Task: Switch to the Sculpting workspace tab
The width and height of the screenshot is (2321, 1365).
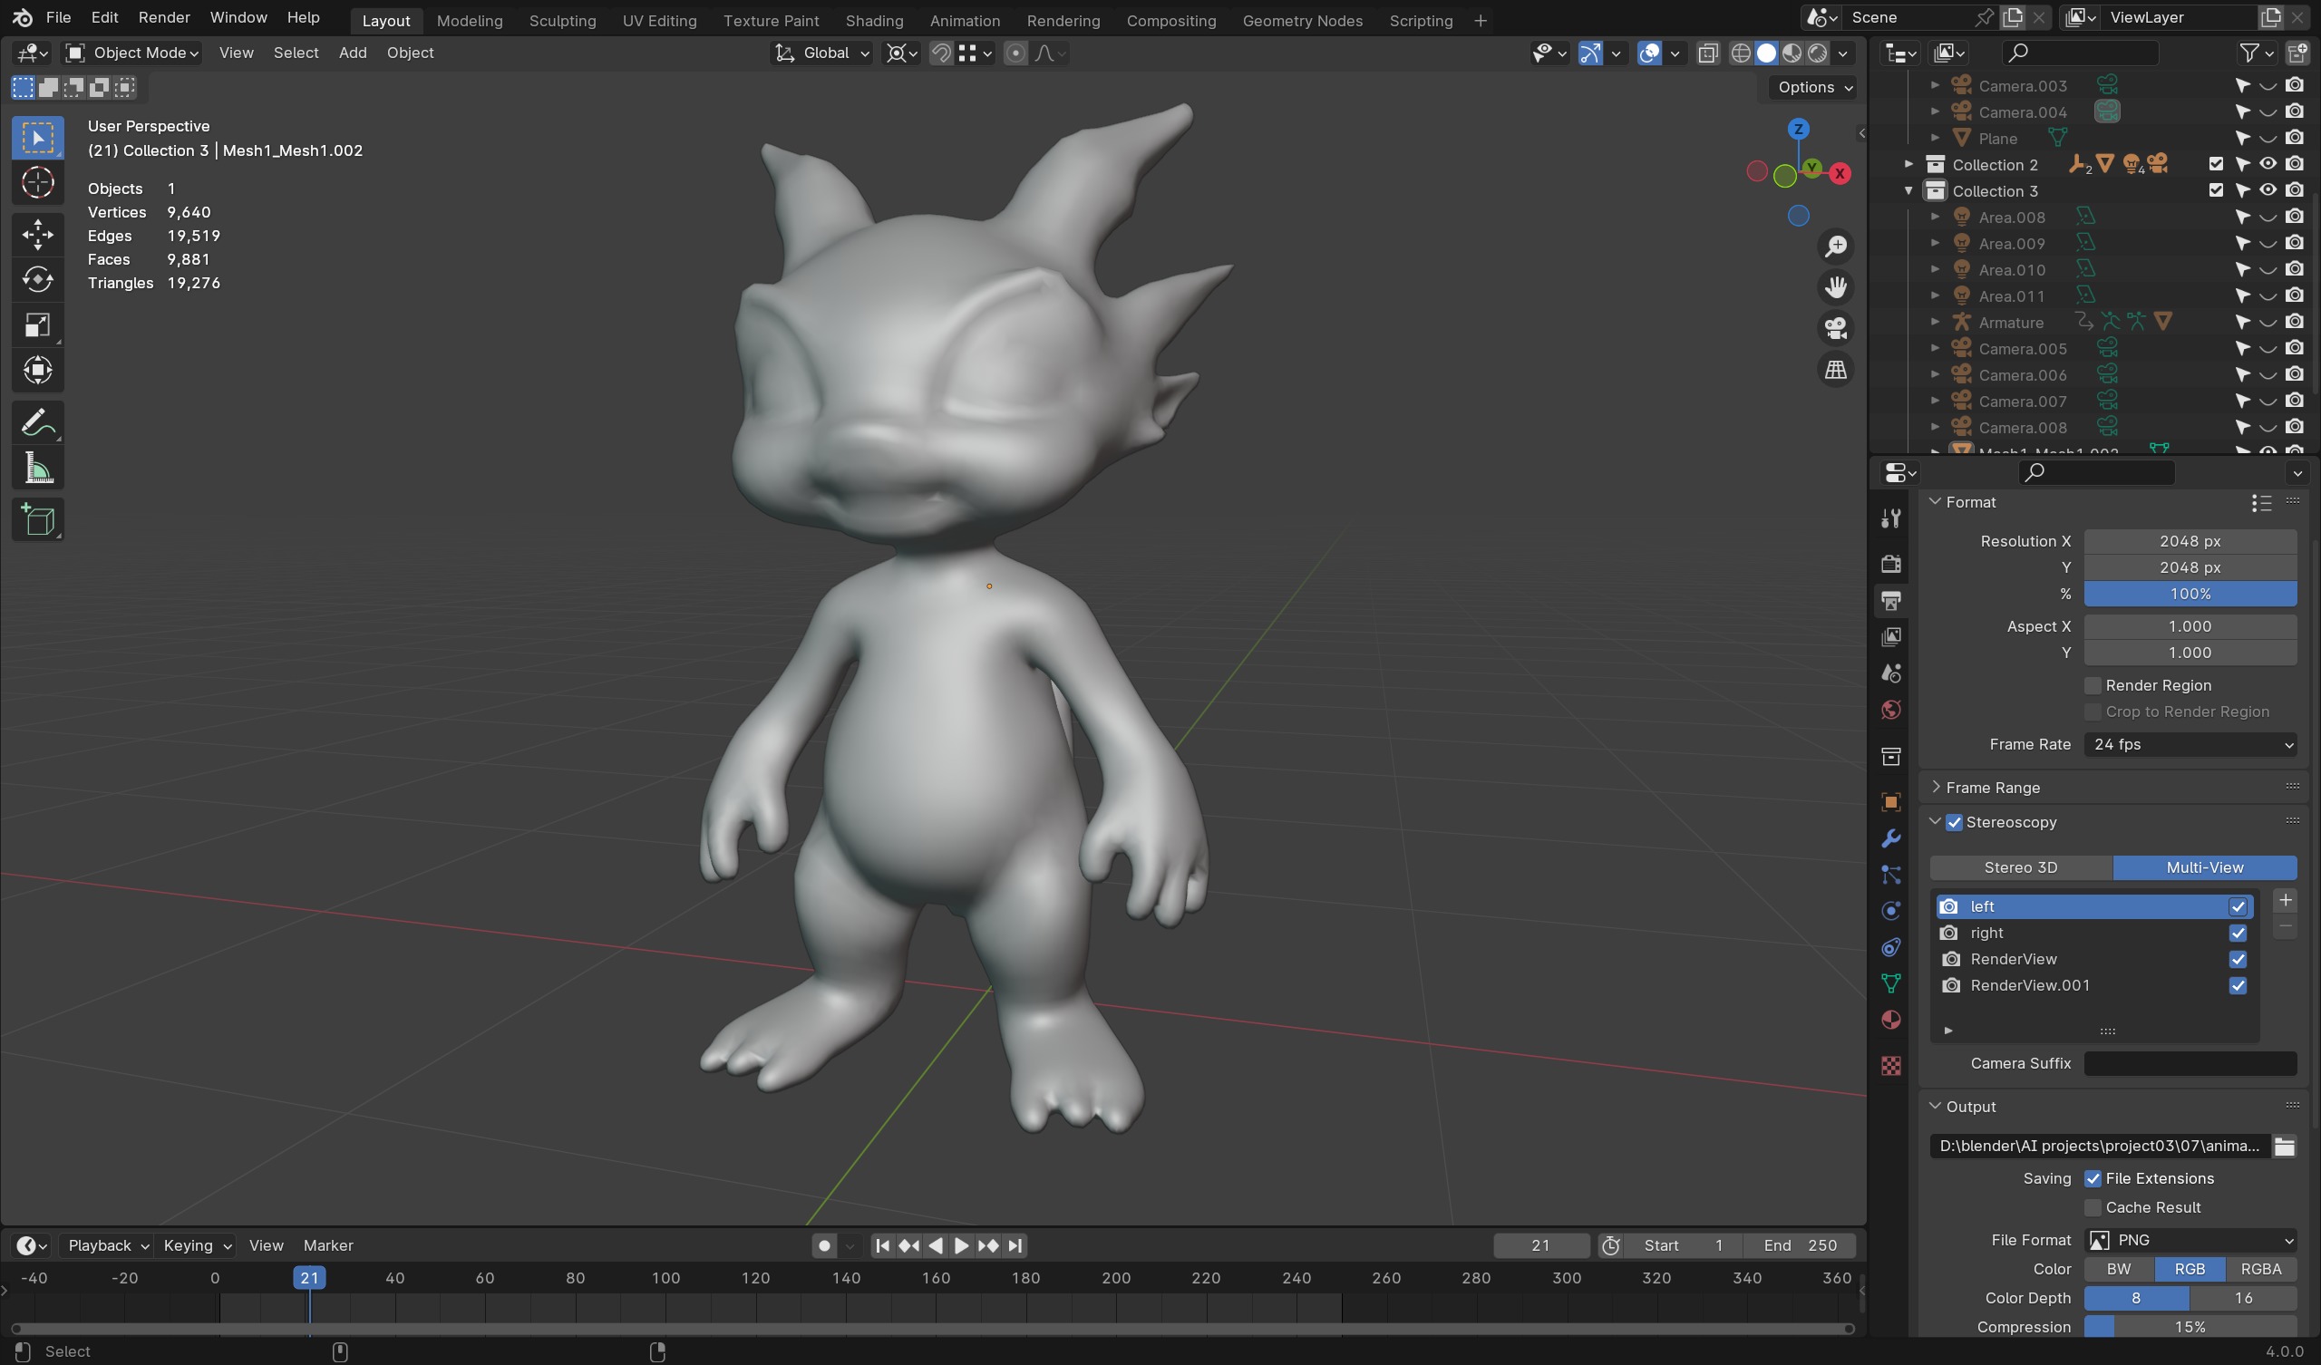Action: coord(562,20)
